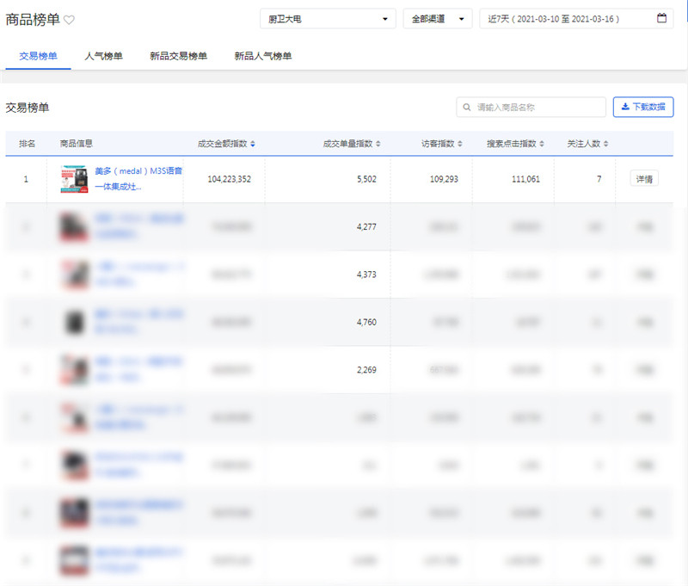Image resolution: width=688 pixels, height=586 pixels.
Task: Switch to the 交易榜单 tab
Action: click(38, 56)
